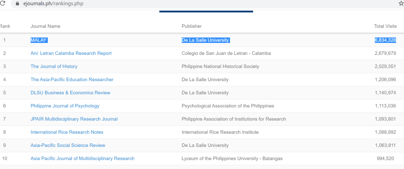Open Ani: Letran Calamba Research Report
Screen dimensions: 404x169
(71, 53)
